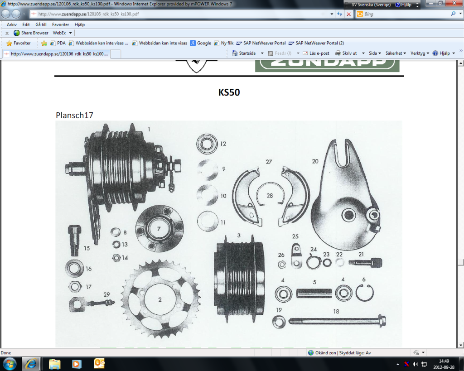Open the Favoriter star button
The image size is (464, 371).
[18, 43]
